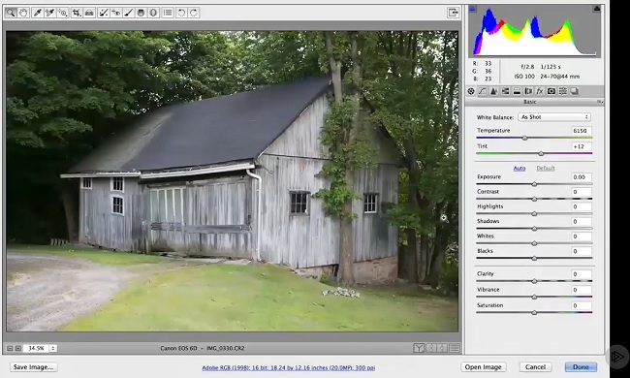Click the Temperature value field 6150
Image resolution: width=630 pixels, height=378 pixels.
(581, 131)
